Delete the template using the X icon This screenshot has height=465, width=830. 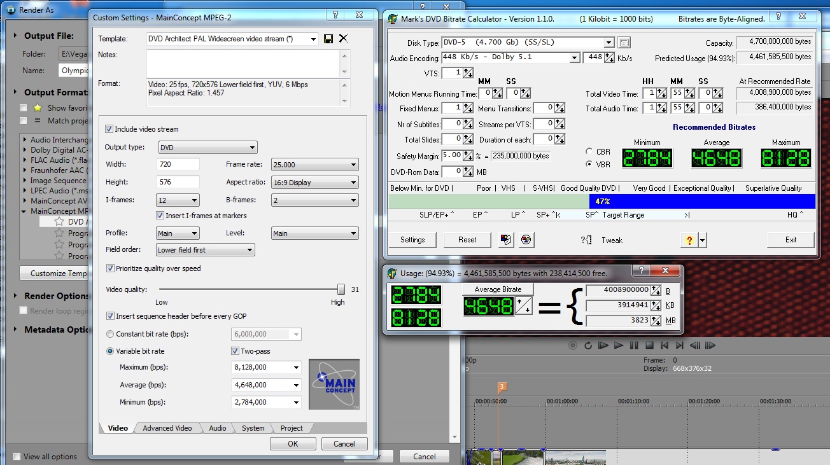(x=343, y=39)
